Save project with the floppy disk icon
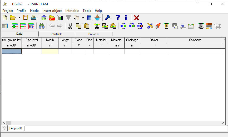The height and width of the screenshot is (137, 228). [26, 18]
